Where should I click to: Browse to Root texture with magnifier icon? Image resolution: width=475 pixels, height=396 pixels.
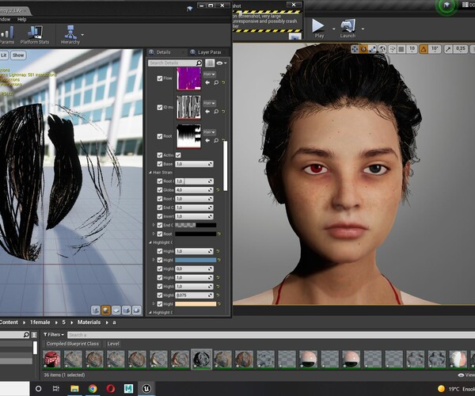pyautogui.click(x=216, y=141)
